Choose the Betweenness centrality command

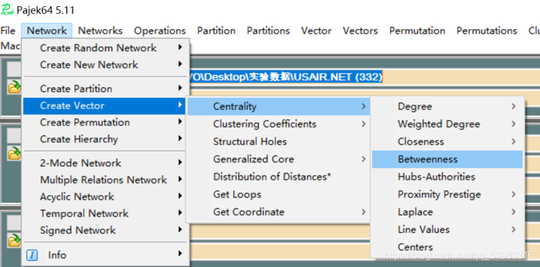click(448, 159)
